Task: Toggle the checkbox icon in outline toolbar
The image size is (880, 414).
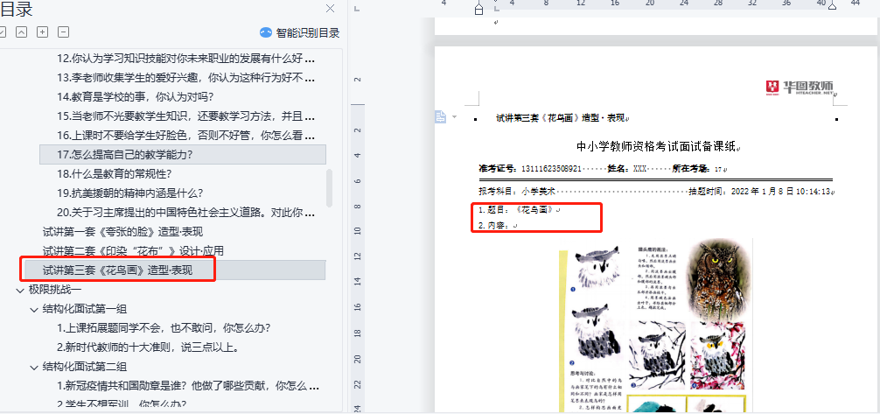Action: (x=3, y=32)
